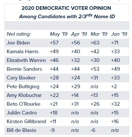Click Pete Buttigieg's name

click(23, 87)
